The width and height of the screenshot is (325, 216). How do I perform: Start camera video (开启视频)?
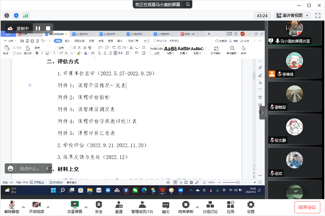click(x=37, y=207)
